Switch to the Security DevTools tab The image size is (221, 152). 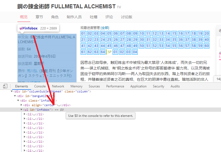158,86
